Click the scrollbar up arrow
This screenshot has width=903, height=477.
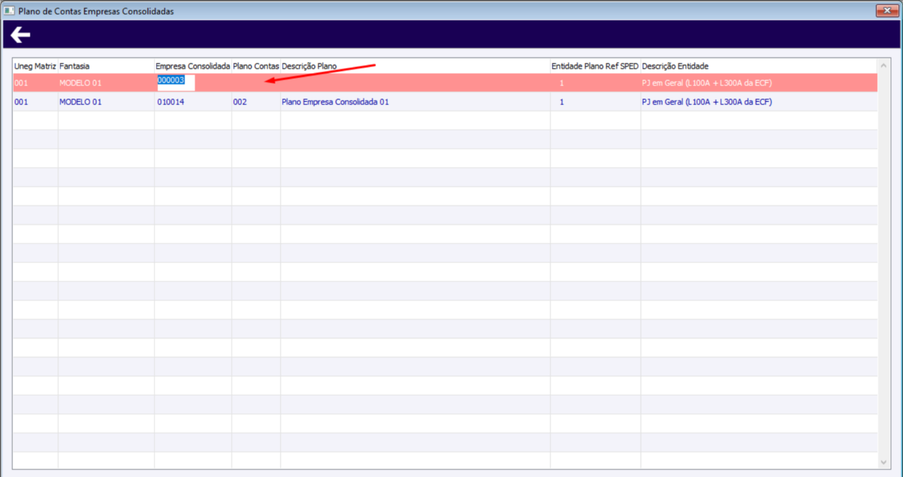coord(884,65)
